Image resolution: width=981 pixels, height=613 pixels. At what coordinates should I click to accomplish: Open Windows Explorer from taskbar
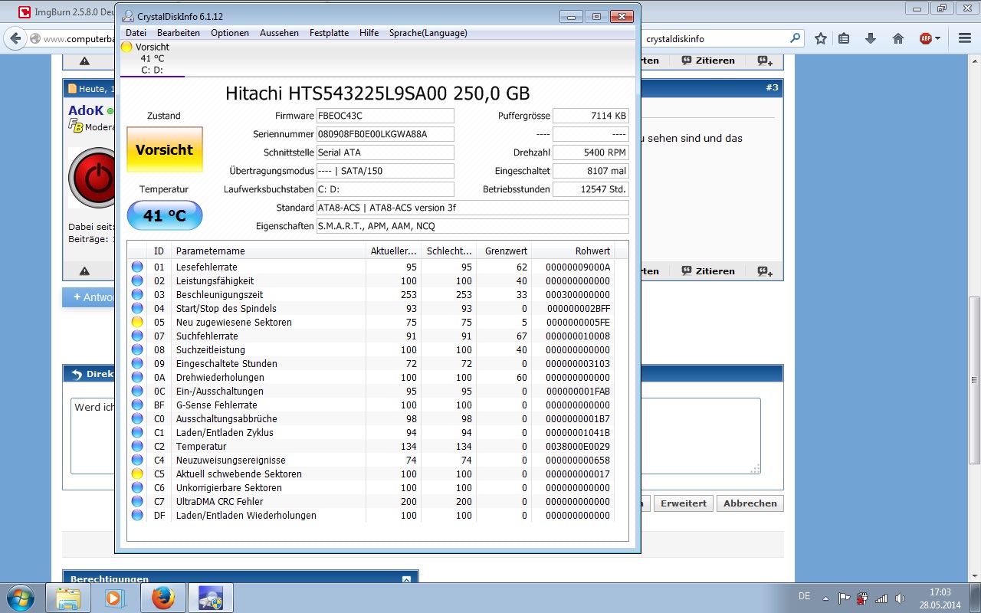68,598
